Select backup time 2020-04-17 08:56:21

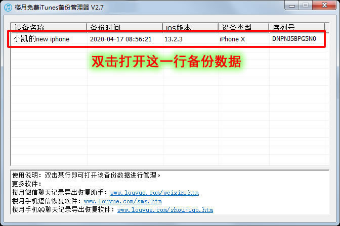[120, 39]
